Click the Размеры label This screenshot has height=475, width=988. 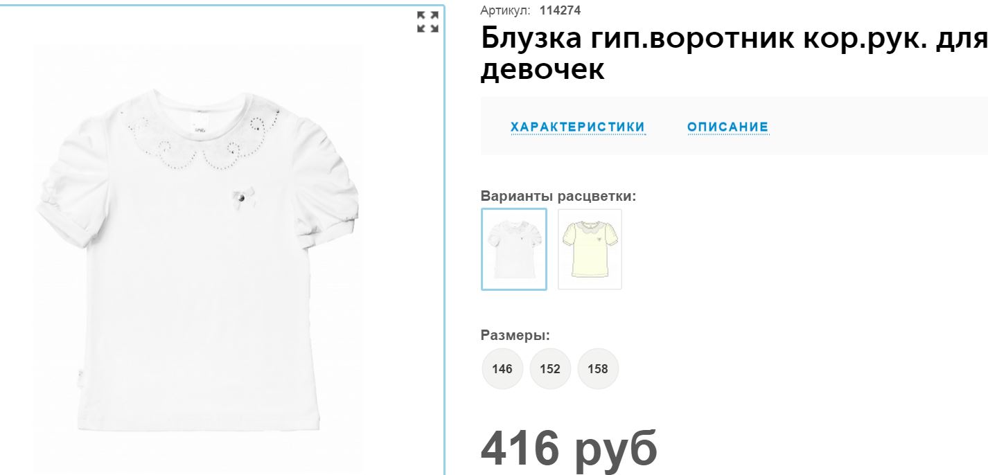[x=515, y=335]
